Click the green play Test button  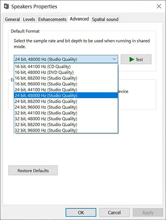coord(136,59)
